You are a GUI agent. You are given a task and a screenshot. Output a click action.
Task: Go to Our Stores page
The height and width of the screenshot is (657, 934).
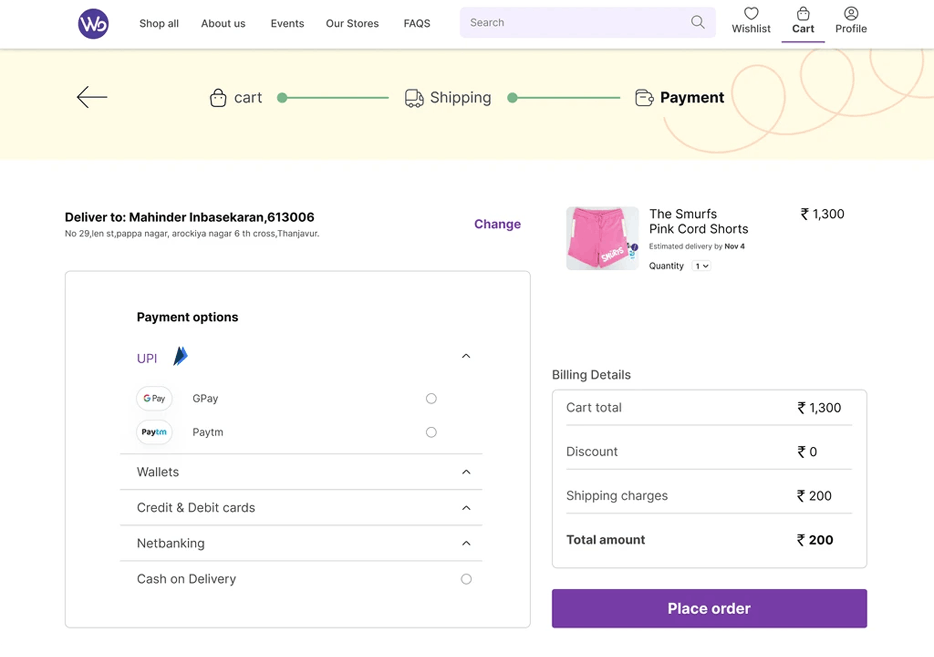(x=352, y=24)
